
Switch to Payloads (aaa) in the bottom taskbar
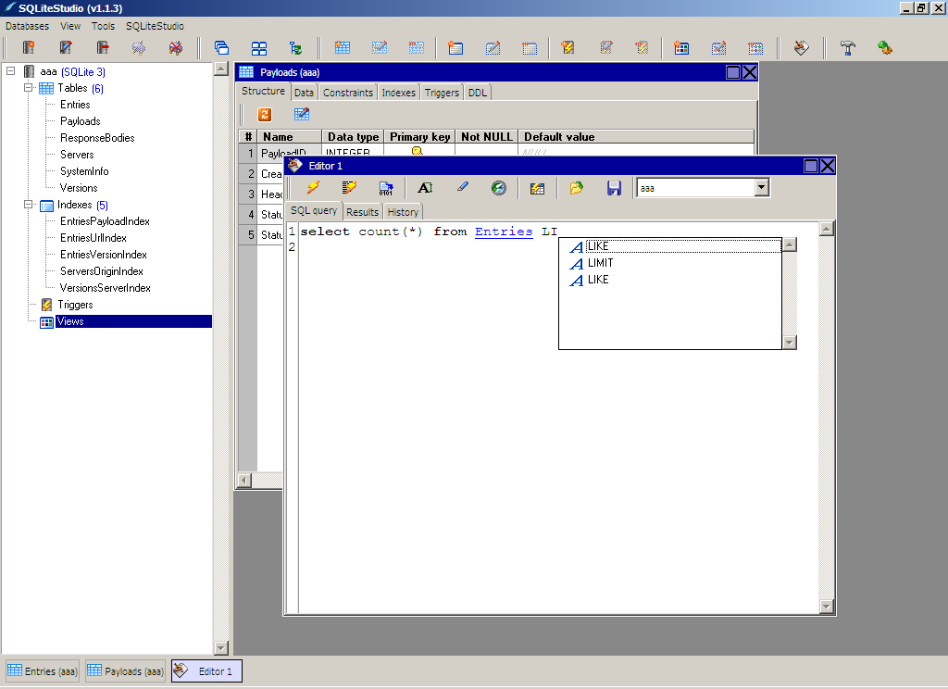pos(126,671)
